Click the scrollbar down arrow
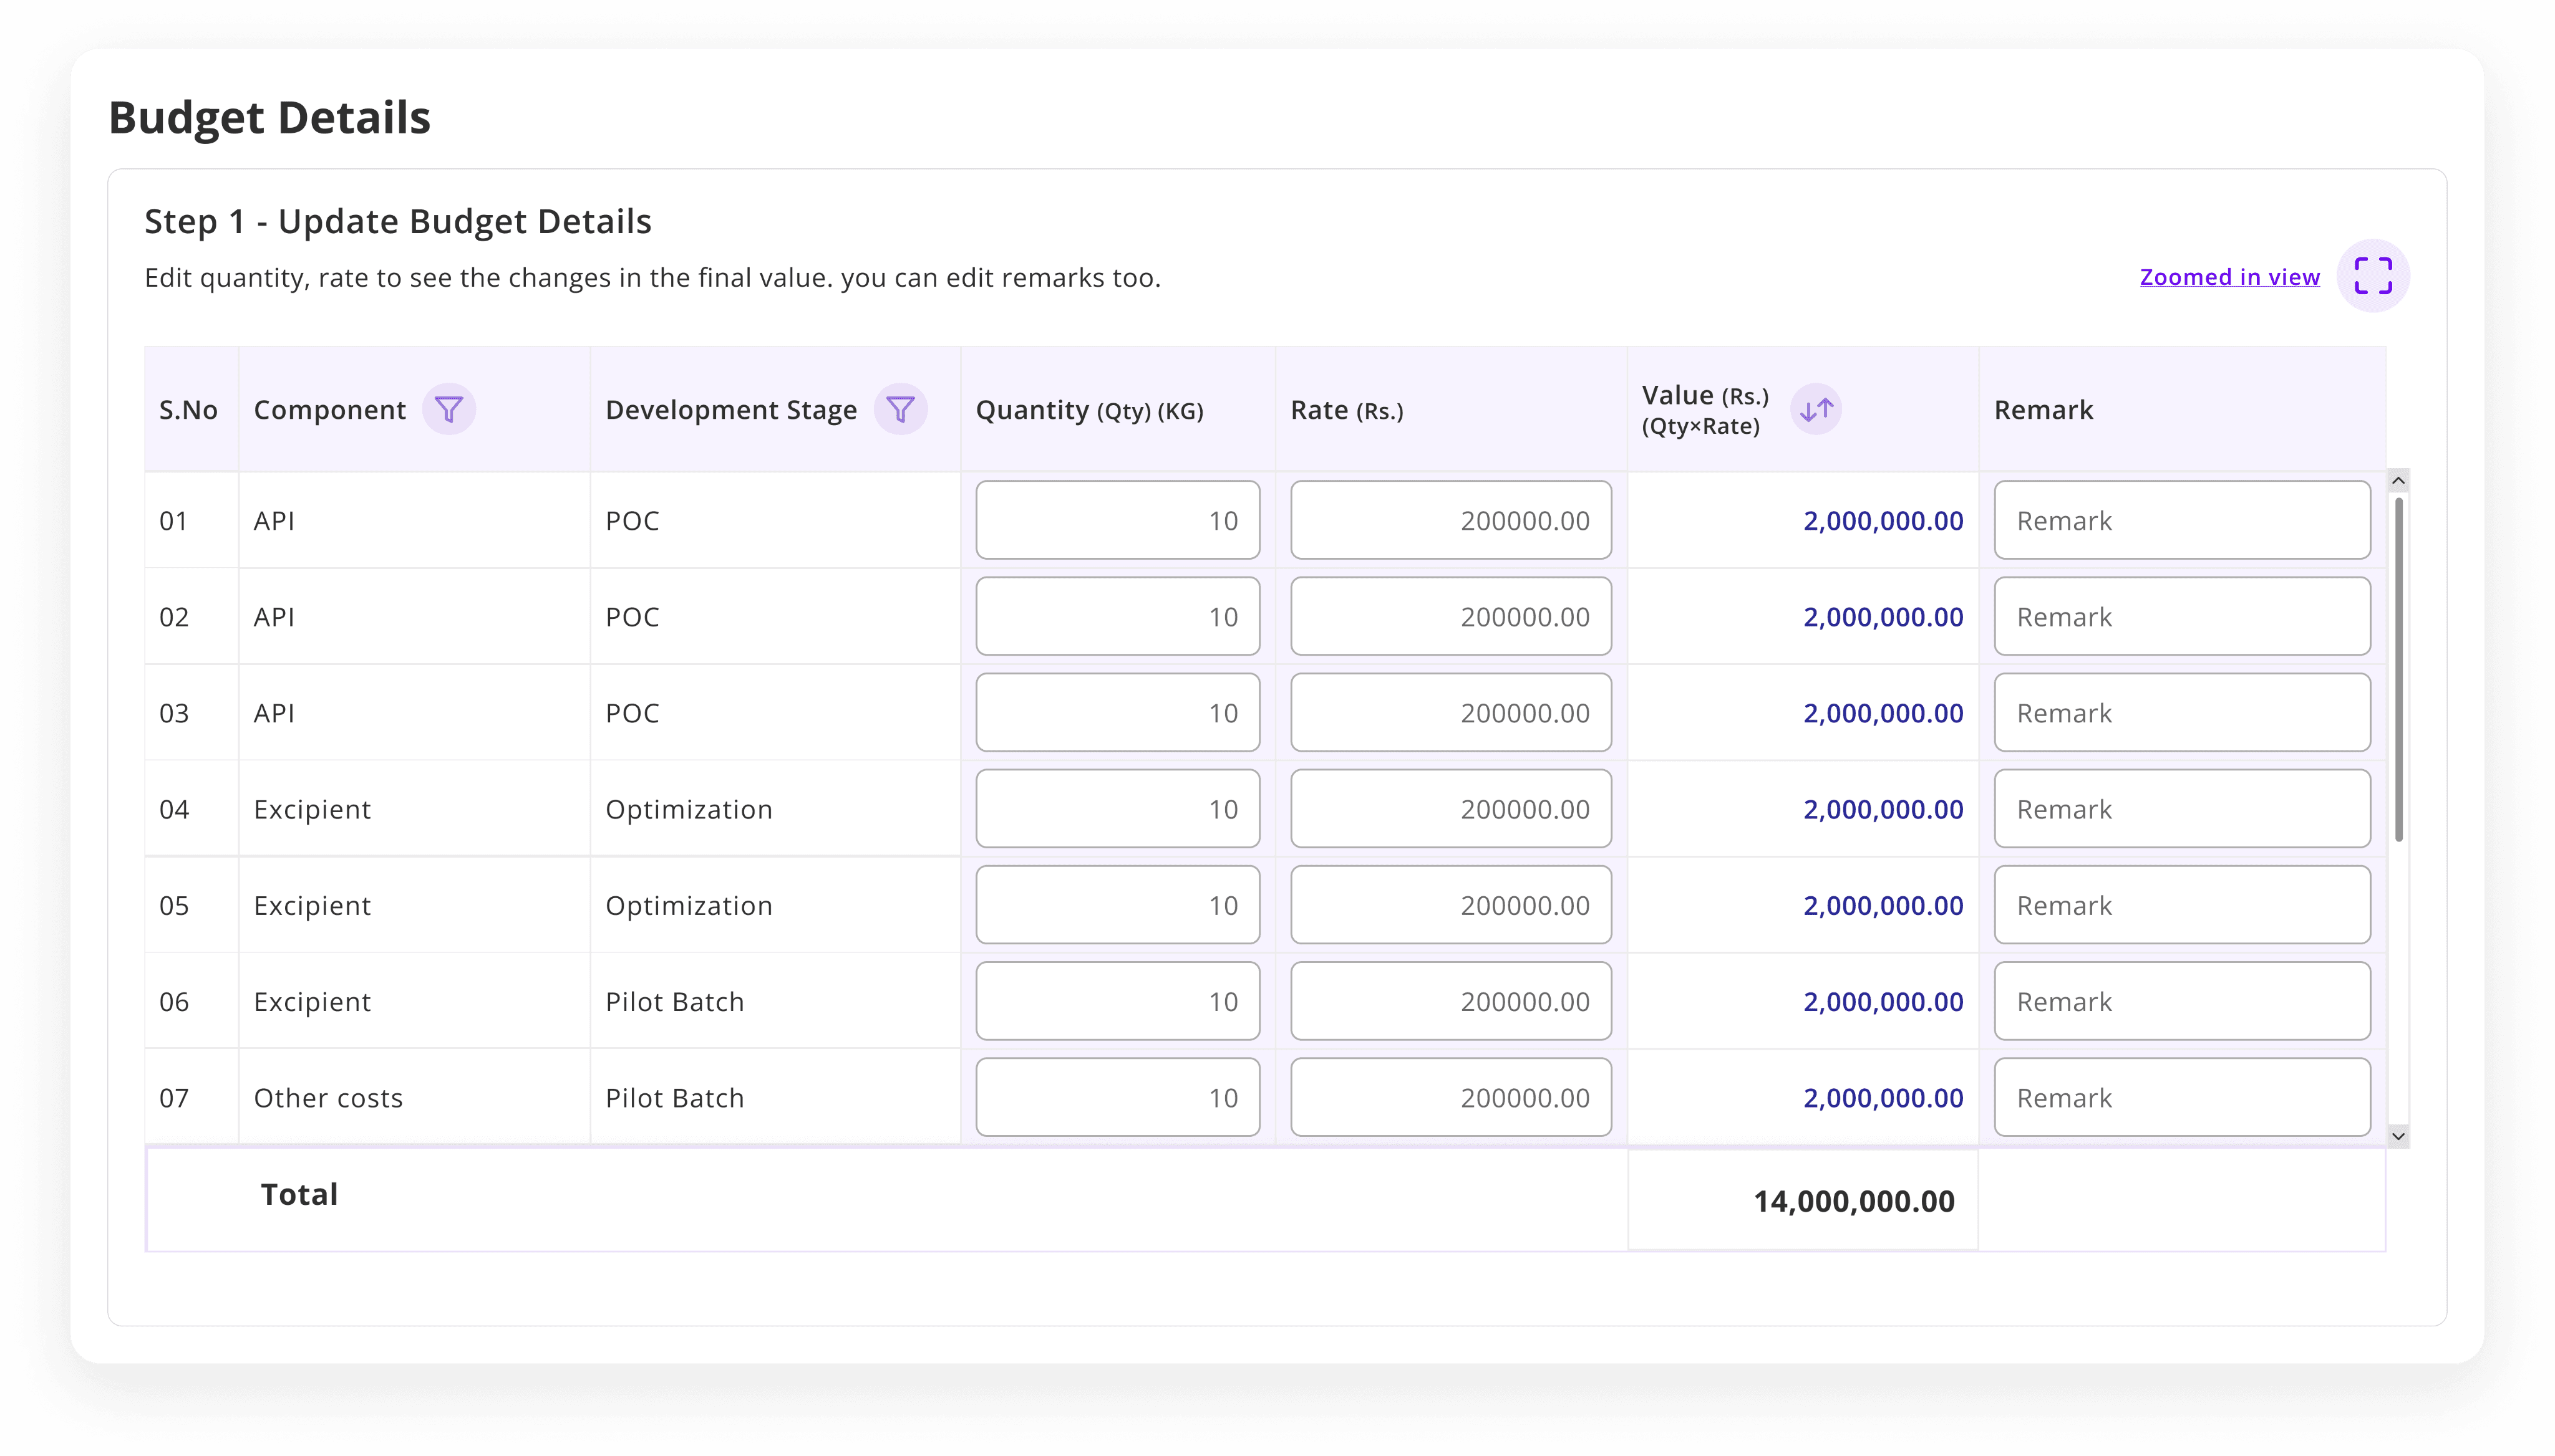The image size is (2555, 1456). point(2397,1136)
